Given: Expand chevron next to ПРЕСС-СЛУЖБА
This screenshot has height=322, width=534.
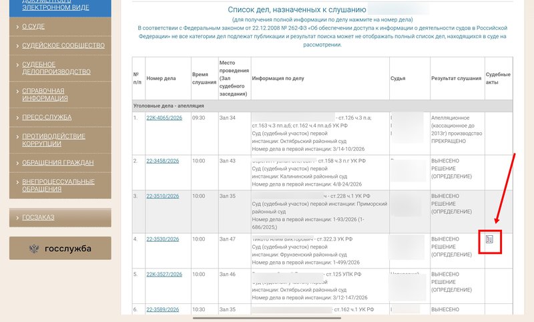Looking at the screenshot, I should (x=17, y=117).
